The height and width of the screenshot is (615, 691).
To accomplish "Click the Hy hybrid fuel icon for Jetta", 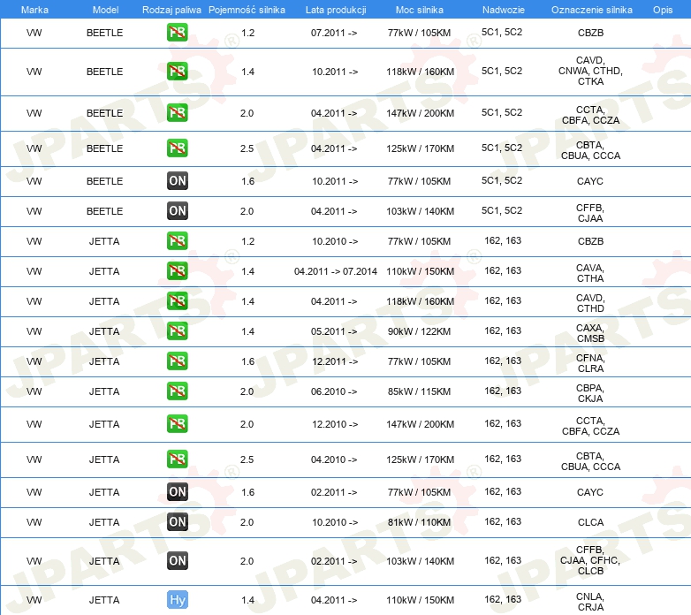I will [x=178, y=600].
